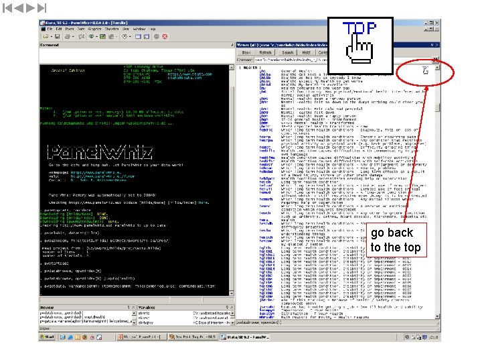Click the Viewer Command address field
The image size is (482, 362).
[291, 60]
